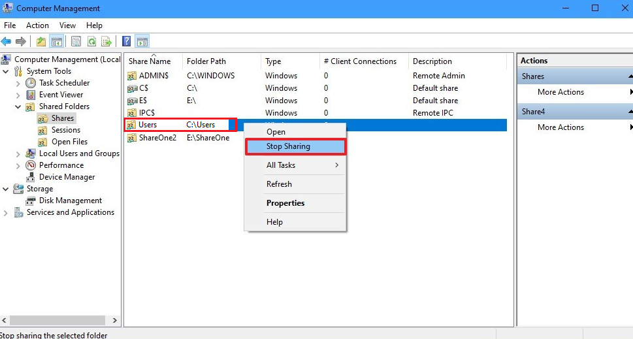633x339 pixels.
Task: Click the Up One Level folder icon
Action: [41, 41]
